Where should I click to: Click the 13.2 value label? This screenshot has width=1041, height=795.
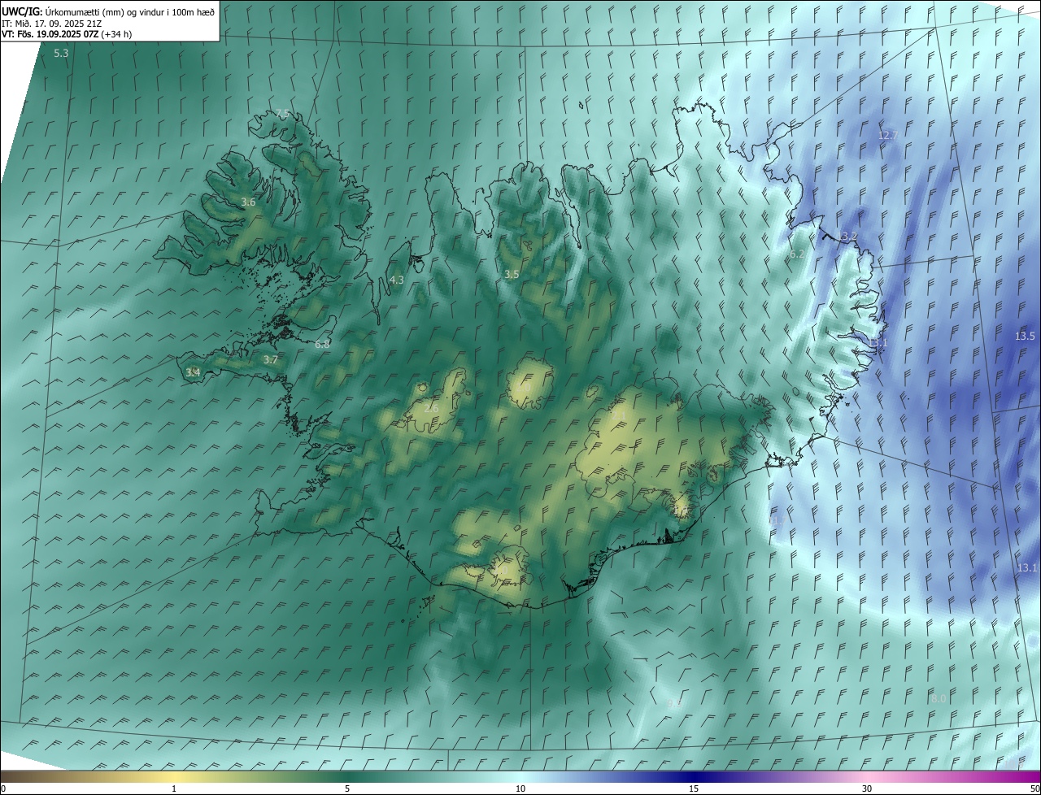(x=848, y=237)
